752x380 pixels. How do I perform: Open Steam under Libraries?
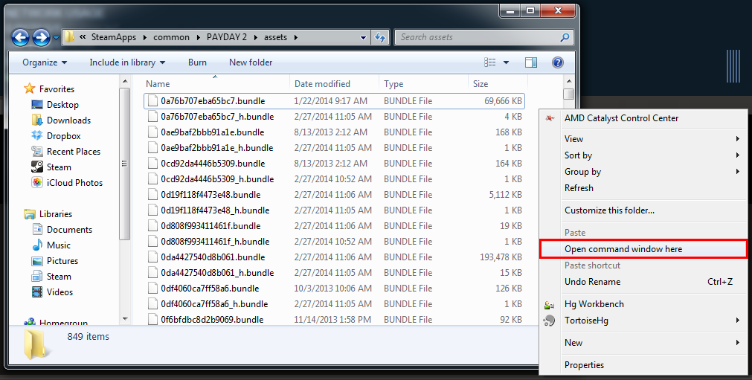(x=59, y=277)
